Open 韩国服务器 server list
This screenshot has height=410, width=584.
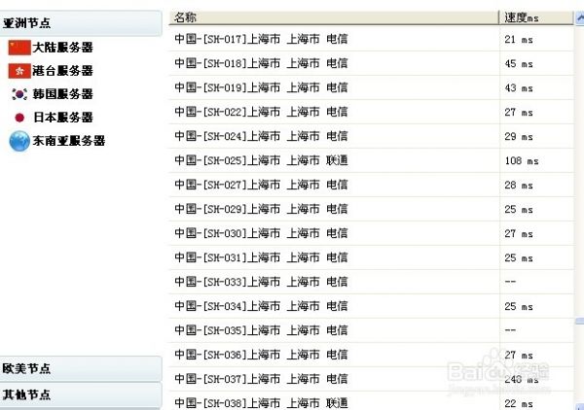62,94
